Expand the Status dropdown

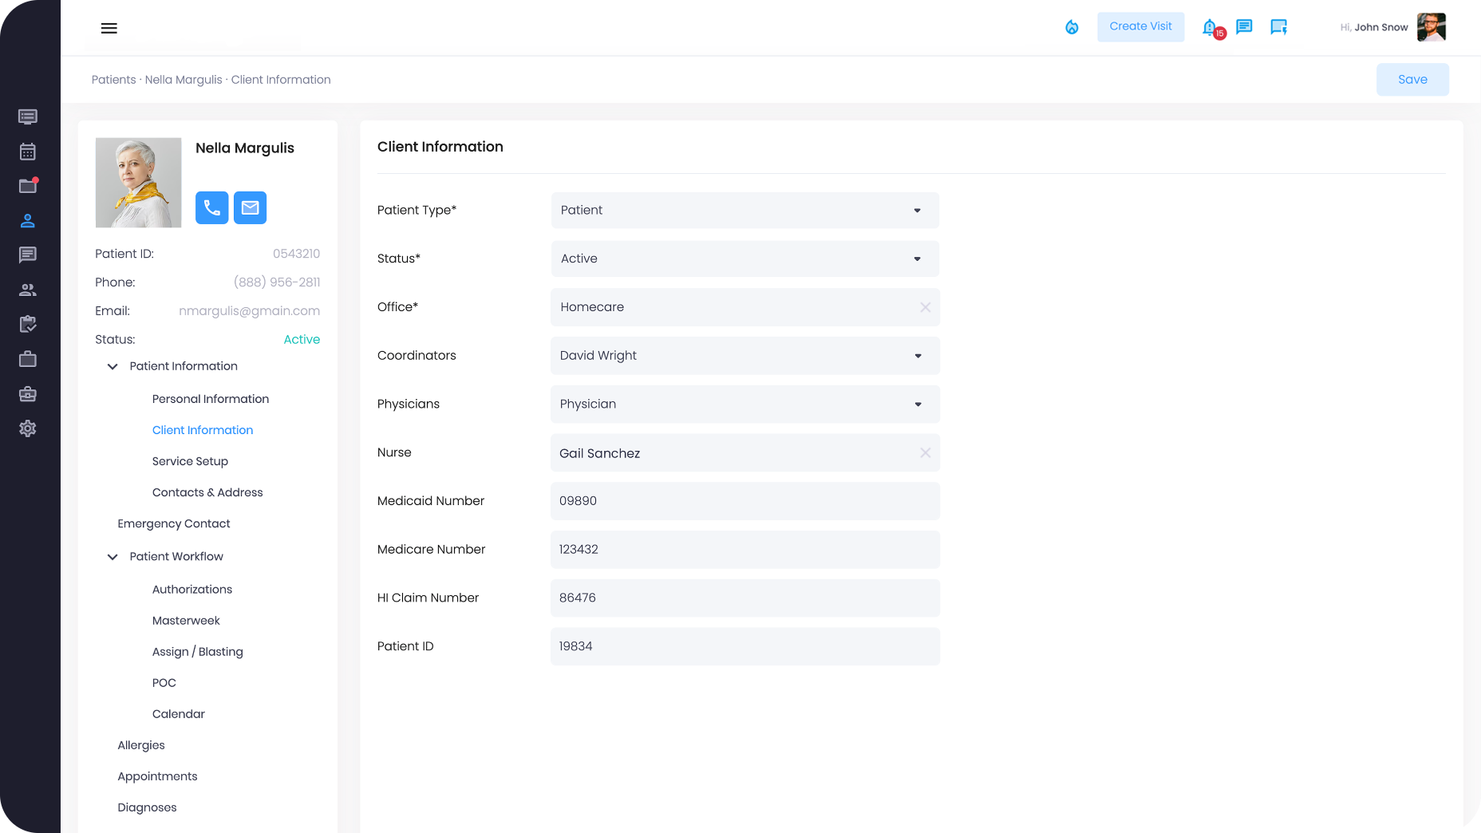coord(744,259)
